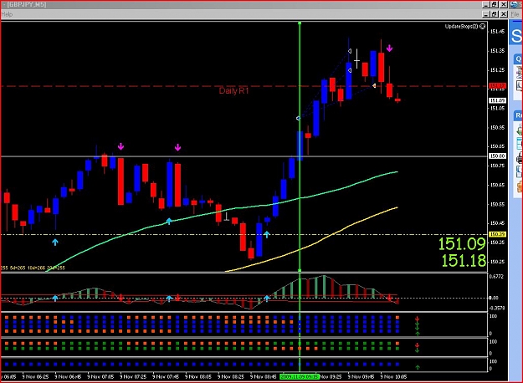Click the white 151.09 price tag on axis
The width and height of the screenshot is (523, 383).
coord(497,100)
